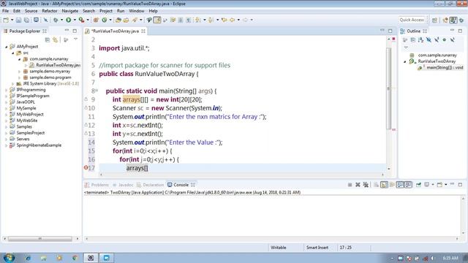This screenshot has height=263, width=468.
Task: Click the Save All toolbar icon
Action: tap(26, 20)
